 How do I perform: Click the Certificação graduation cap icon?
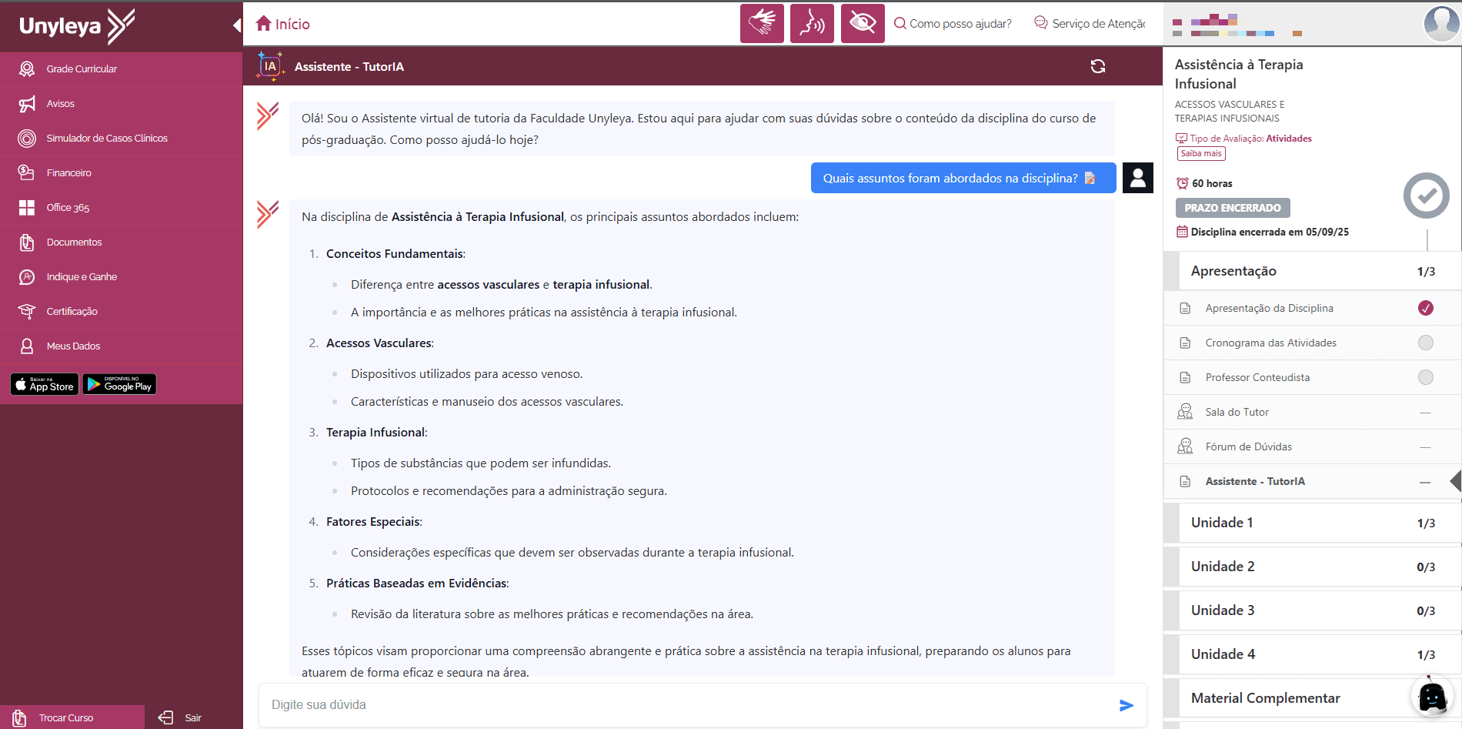[x=27, y=312]
